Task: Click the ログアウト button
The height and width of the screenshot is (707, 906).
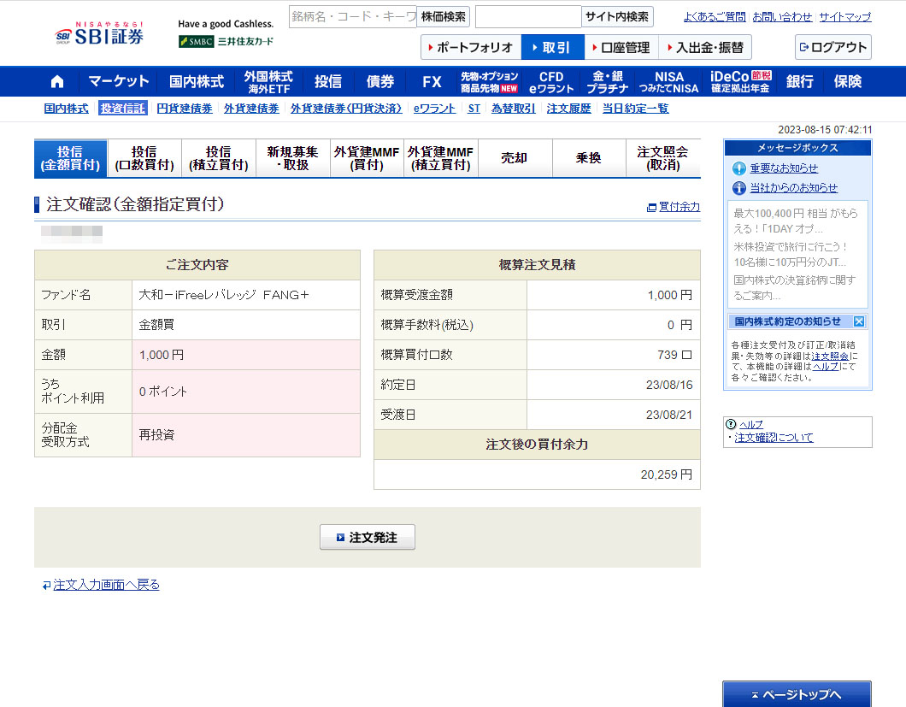Action: pos(832,47)
